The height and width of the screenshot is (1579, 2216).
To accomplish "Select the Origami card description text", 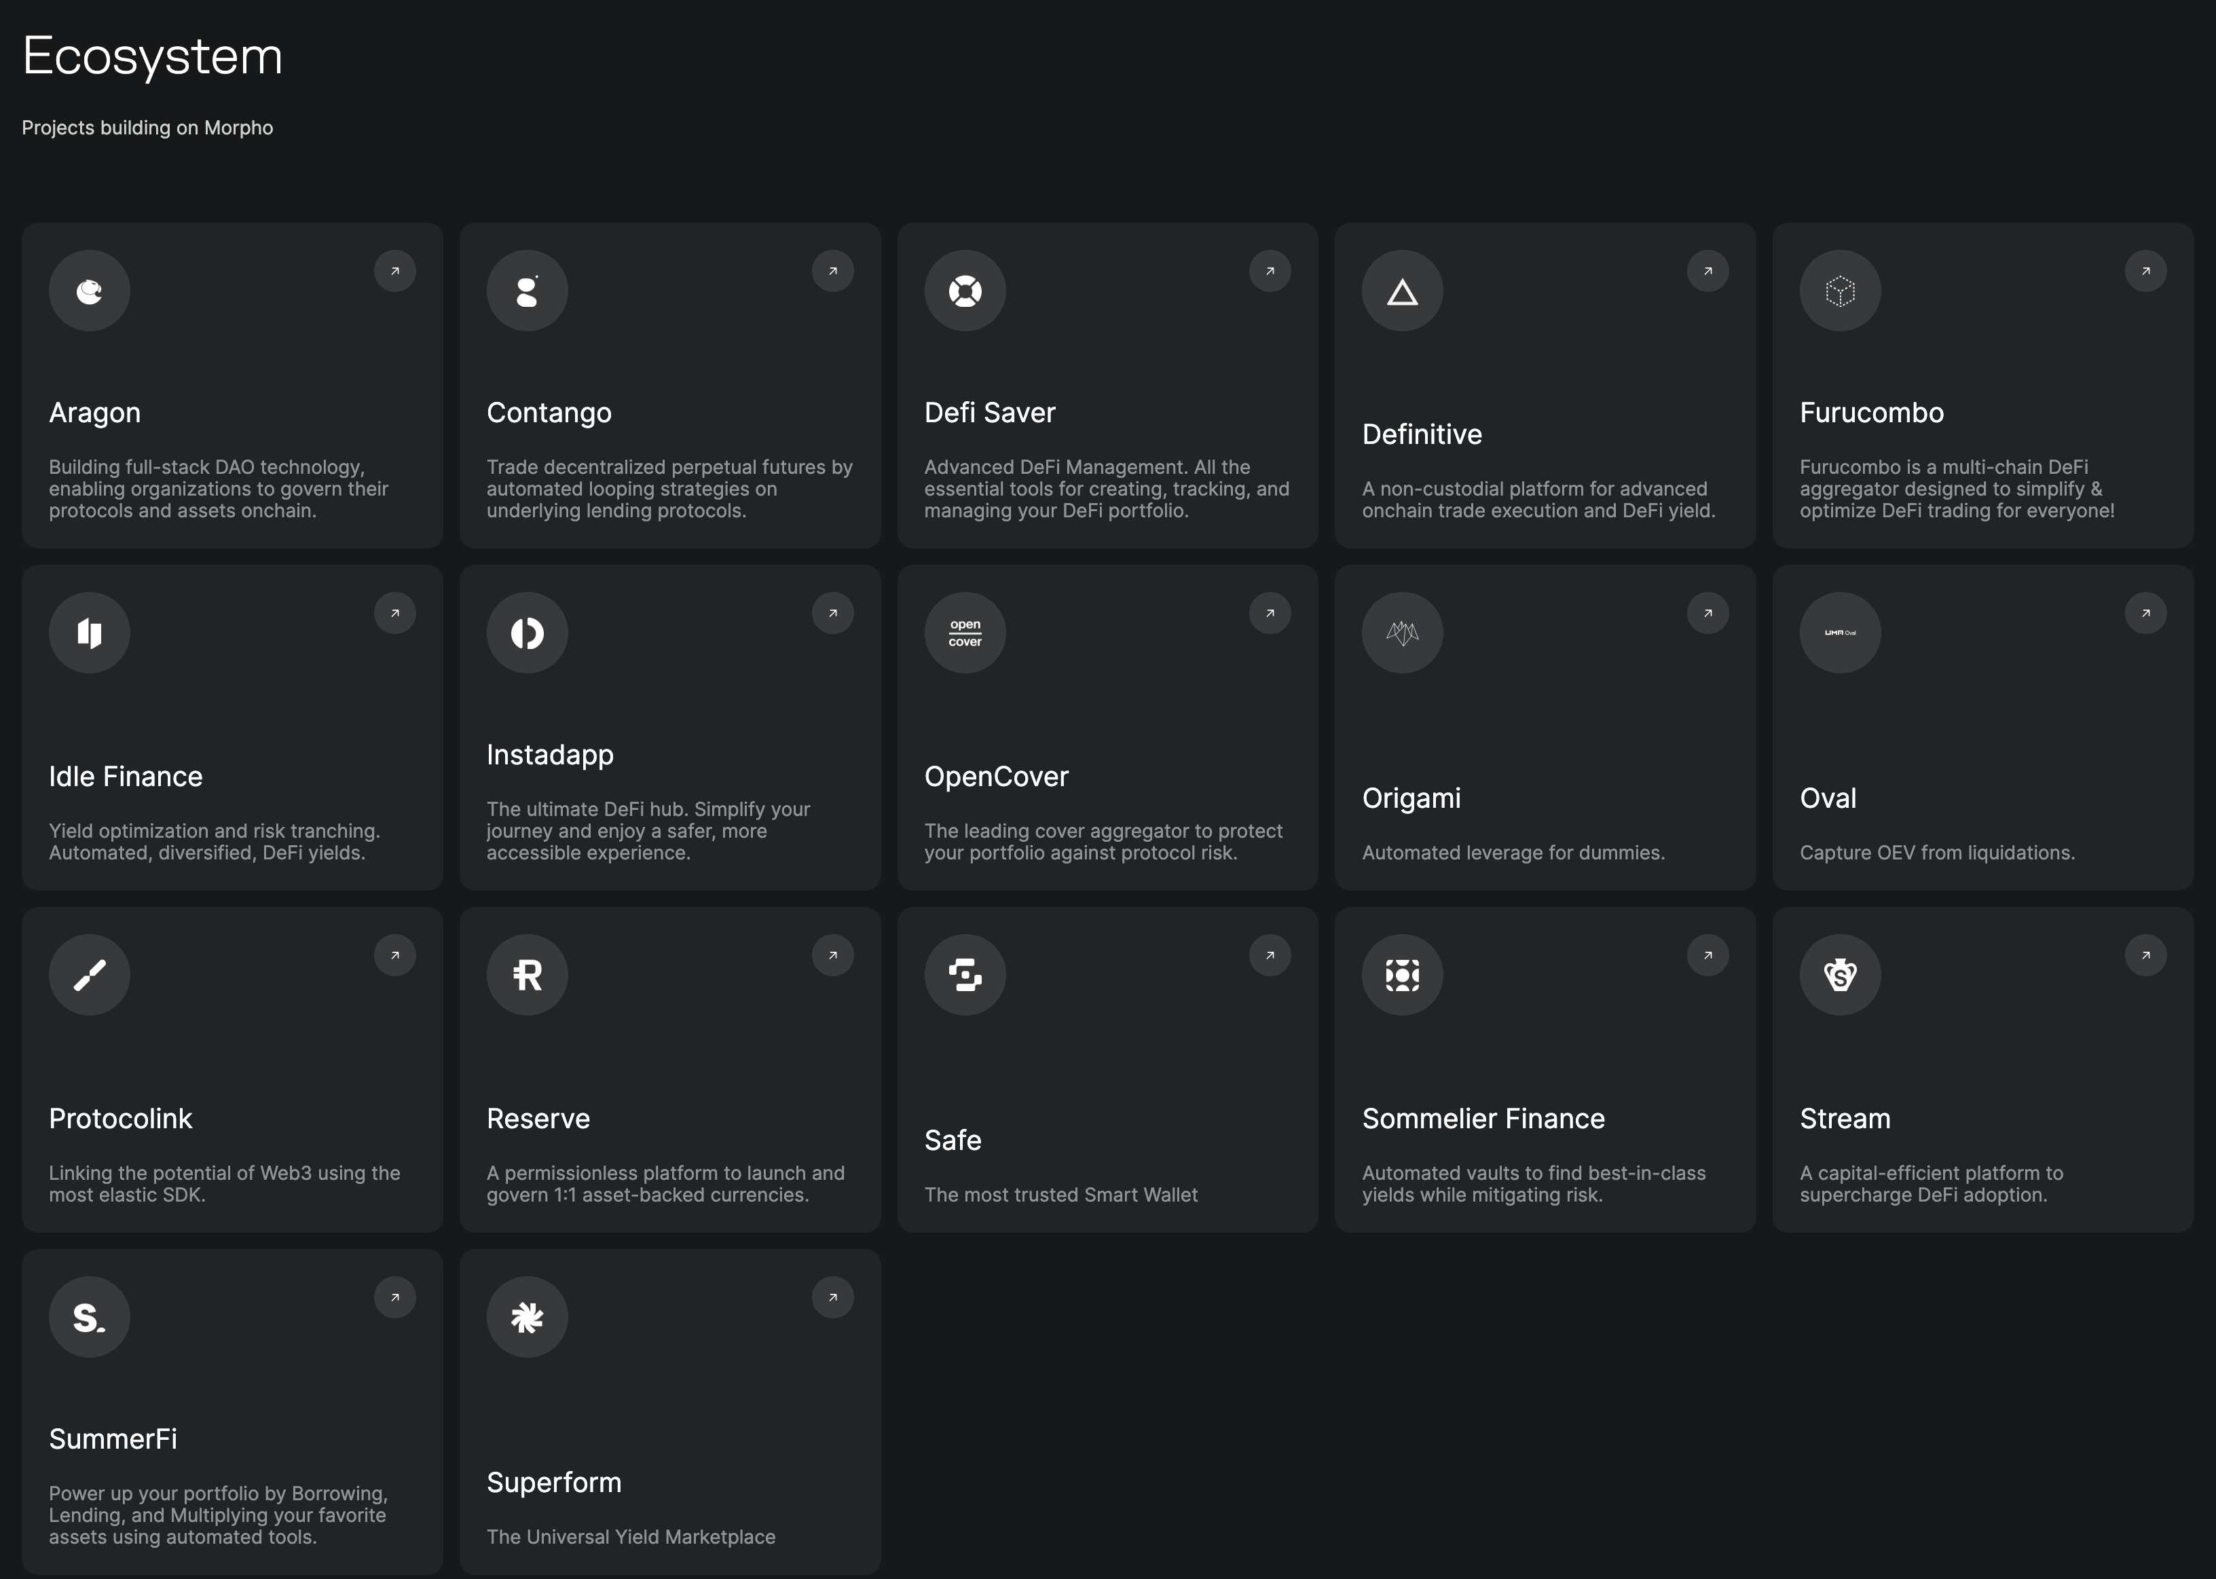I will [x=1513, y=853].
